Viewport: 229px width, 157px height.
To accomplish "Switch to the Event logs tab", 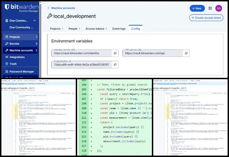I will coord(119,29).
